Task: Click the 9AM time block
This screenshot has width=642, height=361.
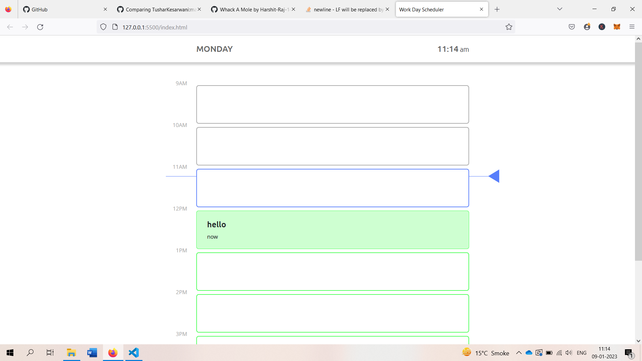Action: (333, 104)
